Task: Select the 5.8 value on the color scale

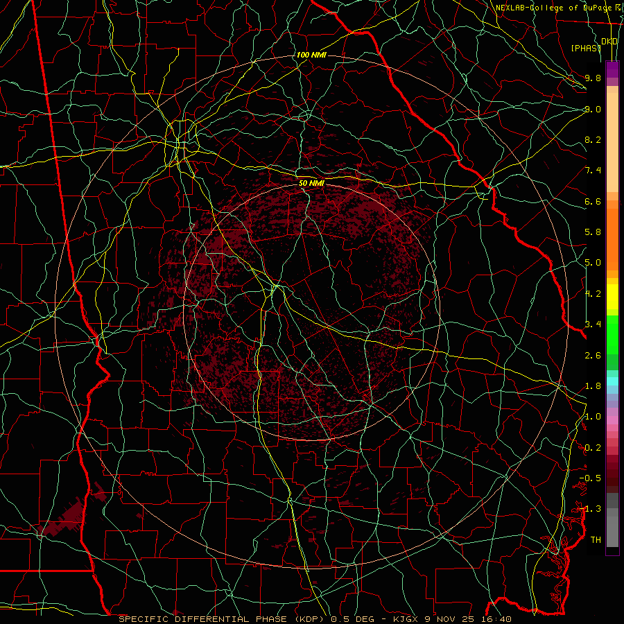Action: pos(593,232)
